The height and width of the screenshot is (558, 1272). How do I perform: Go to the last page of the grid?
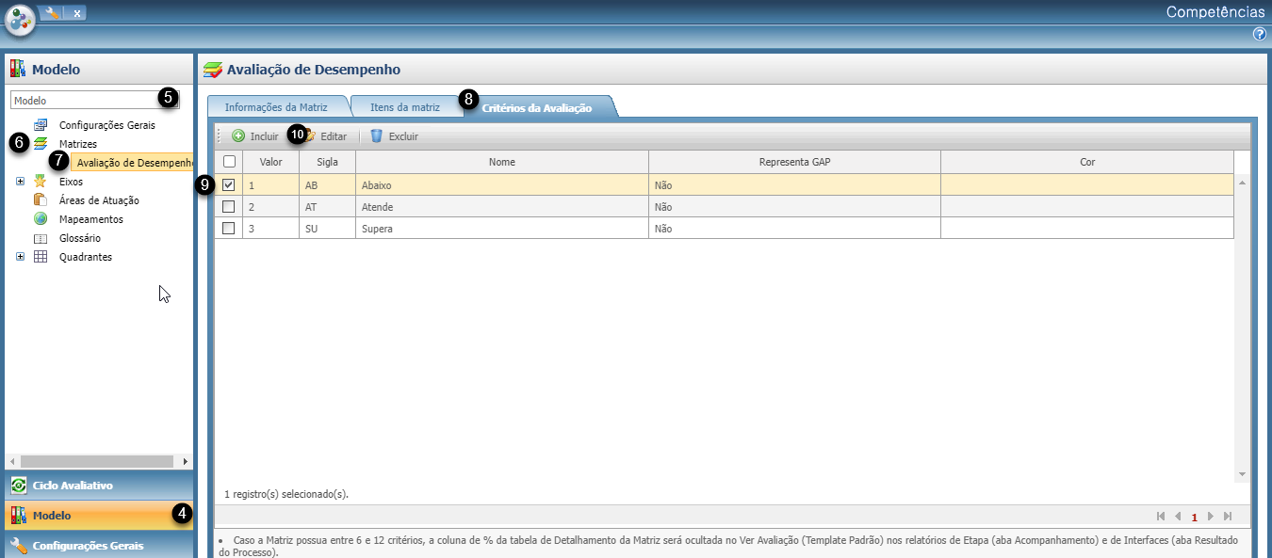click(x=1228, y=517)
